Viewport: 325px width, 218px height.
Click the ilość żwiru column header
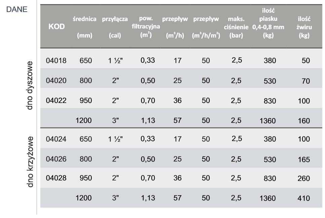pos(304,27)
